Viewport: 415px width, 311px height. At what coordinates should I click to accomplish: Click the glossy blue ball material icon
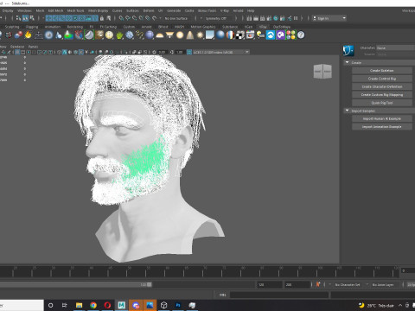pos(220,35)
